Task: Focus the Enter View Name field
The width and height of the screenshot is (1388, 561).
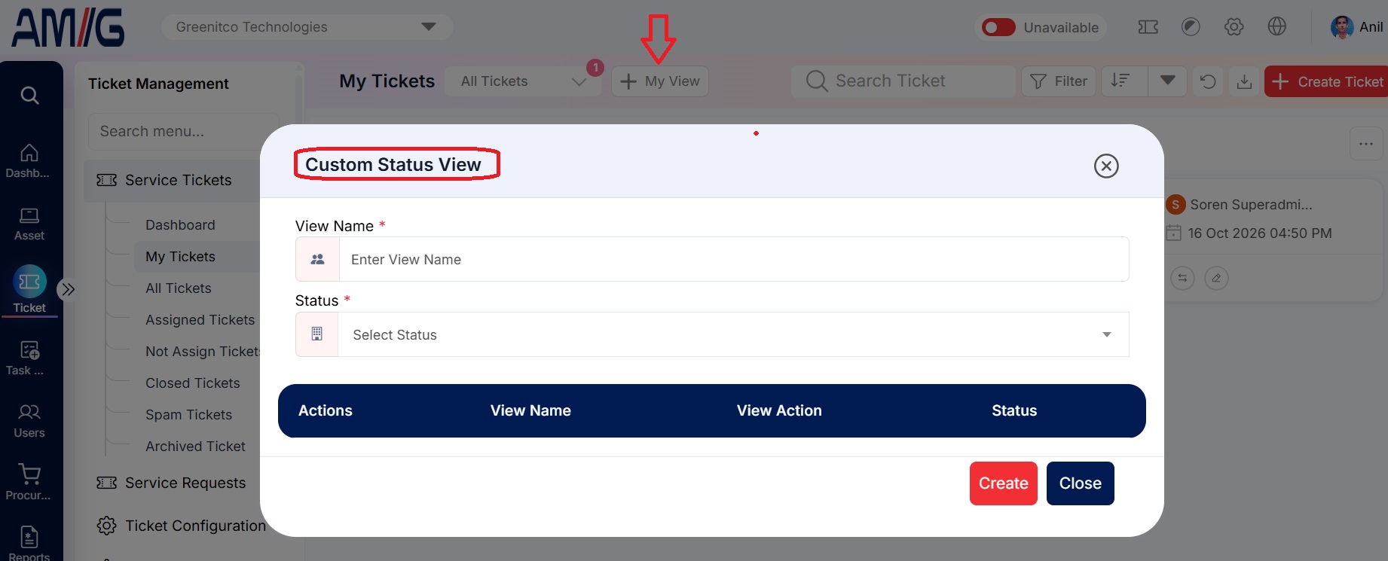Action: (x=734, y=259)
